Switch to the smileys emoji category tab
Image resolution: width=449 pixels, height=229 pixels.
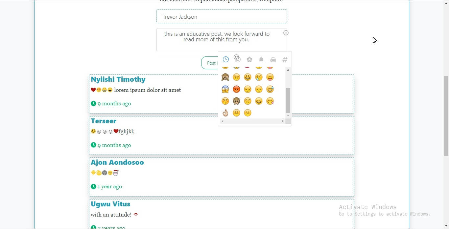[237, 58]
